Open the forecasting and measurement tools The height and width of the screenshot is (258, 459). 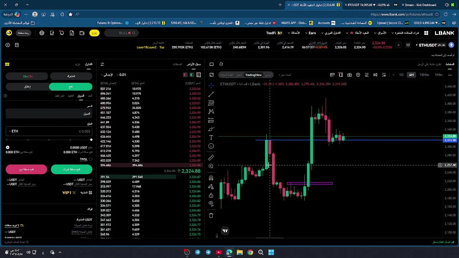[211, 120]
